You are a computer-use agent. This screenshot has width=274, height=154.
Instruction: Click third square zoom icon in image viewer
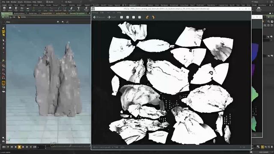pyautogui.click(x=134, y=17)
